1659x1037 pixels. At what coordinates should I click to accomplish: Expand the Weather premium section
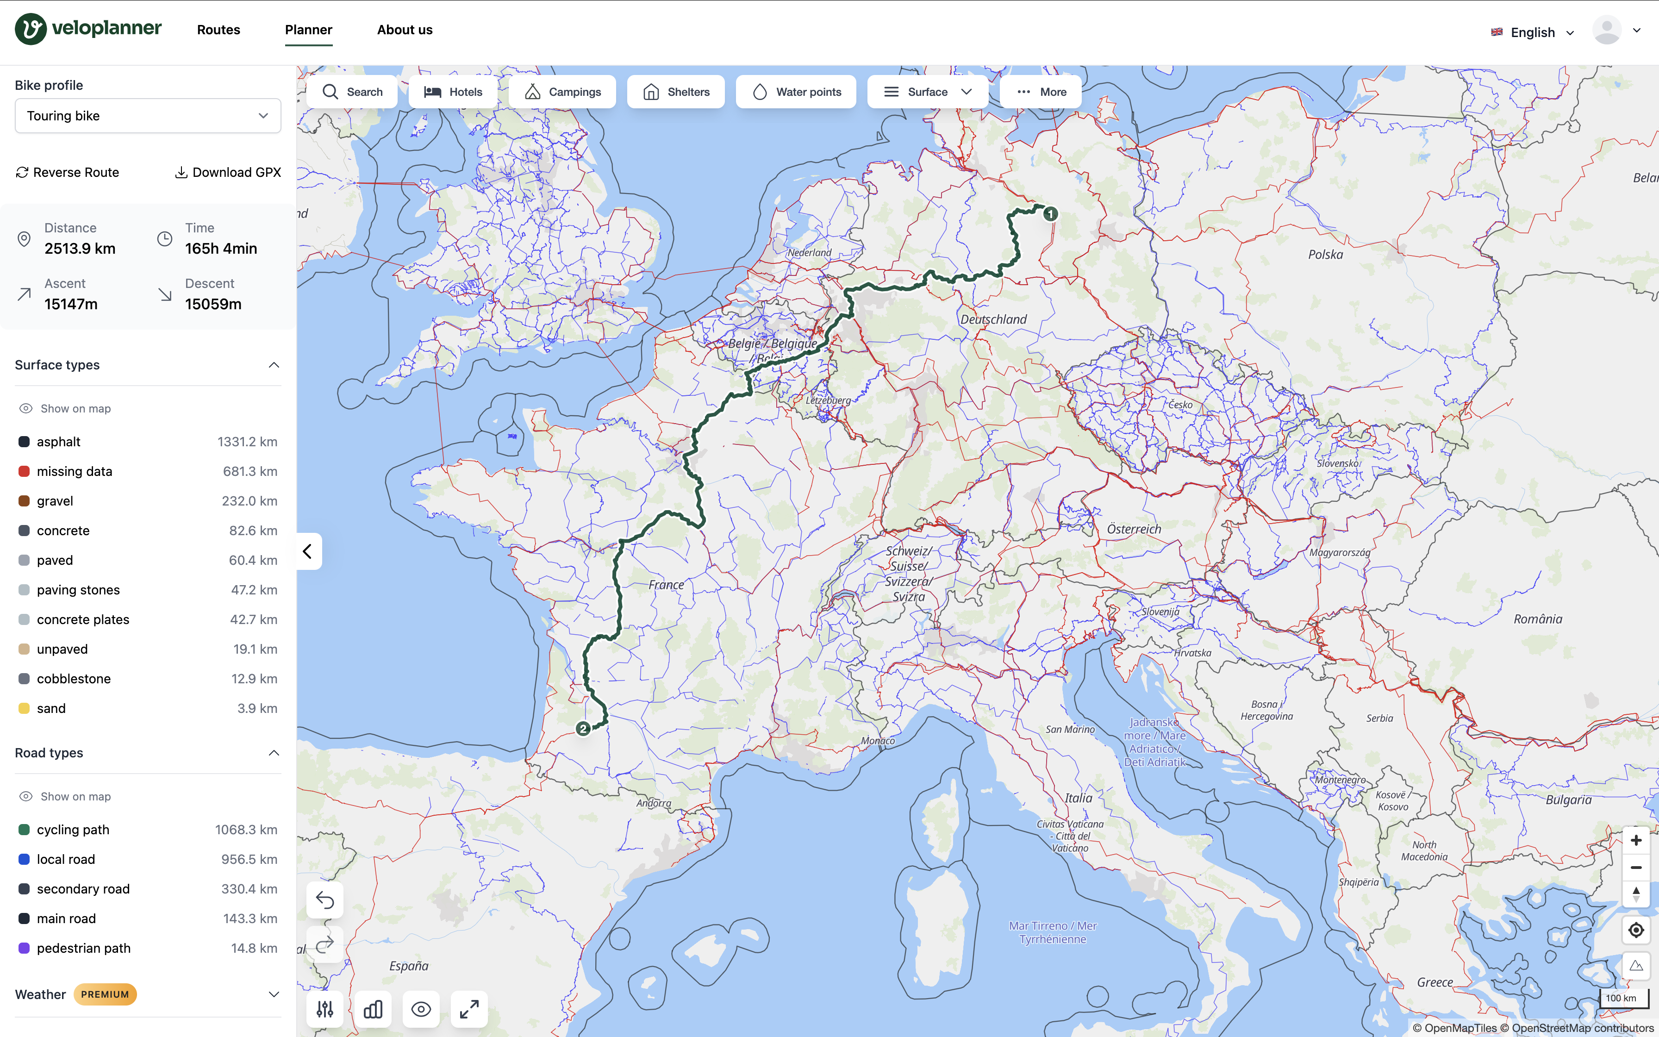pyautogui.click(x=274, y=994)
